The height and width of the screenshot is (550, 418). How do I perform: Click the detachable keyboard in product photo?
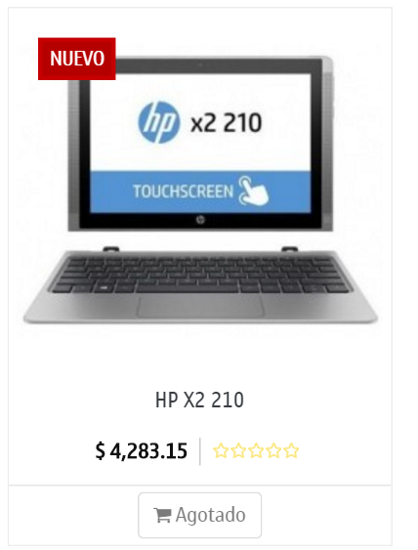click(x=200, y=285)
